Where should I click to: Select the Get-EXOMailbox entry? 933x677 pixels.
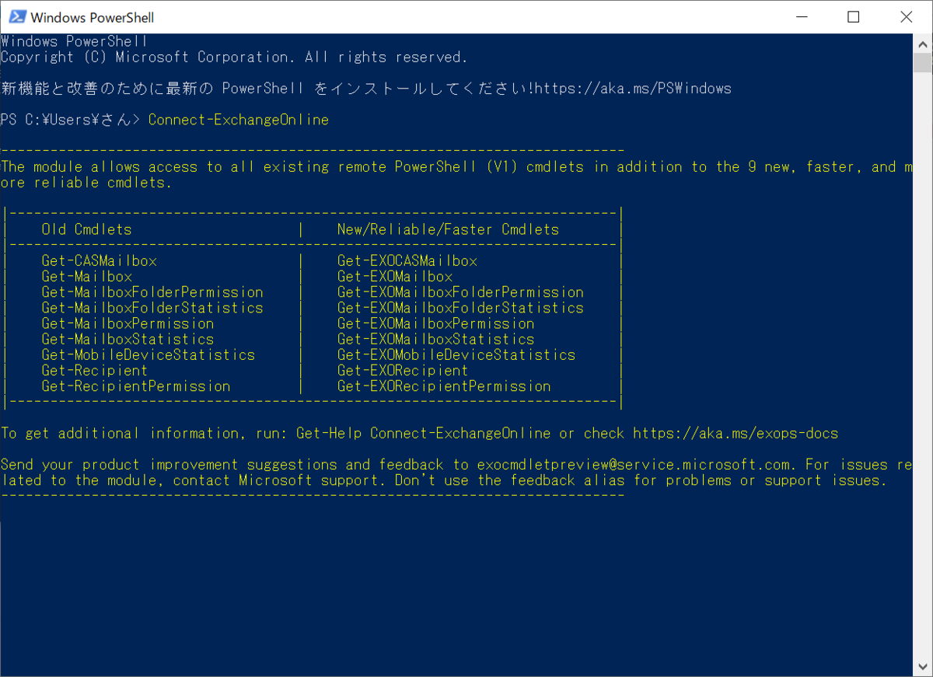point(394,277)
